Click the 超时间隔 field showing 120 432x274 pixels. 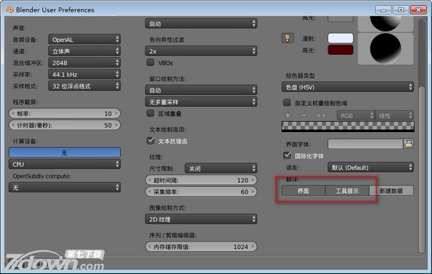tap(201, 180)
